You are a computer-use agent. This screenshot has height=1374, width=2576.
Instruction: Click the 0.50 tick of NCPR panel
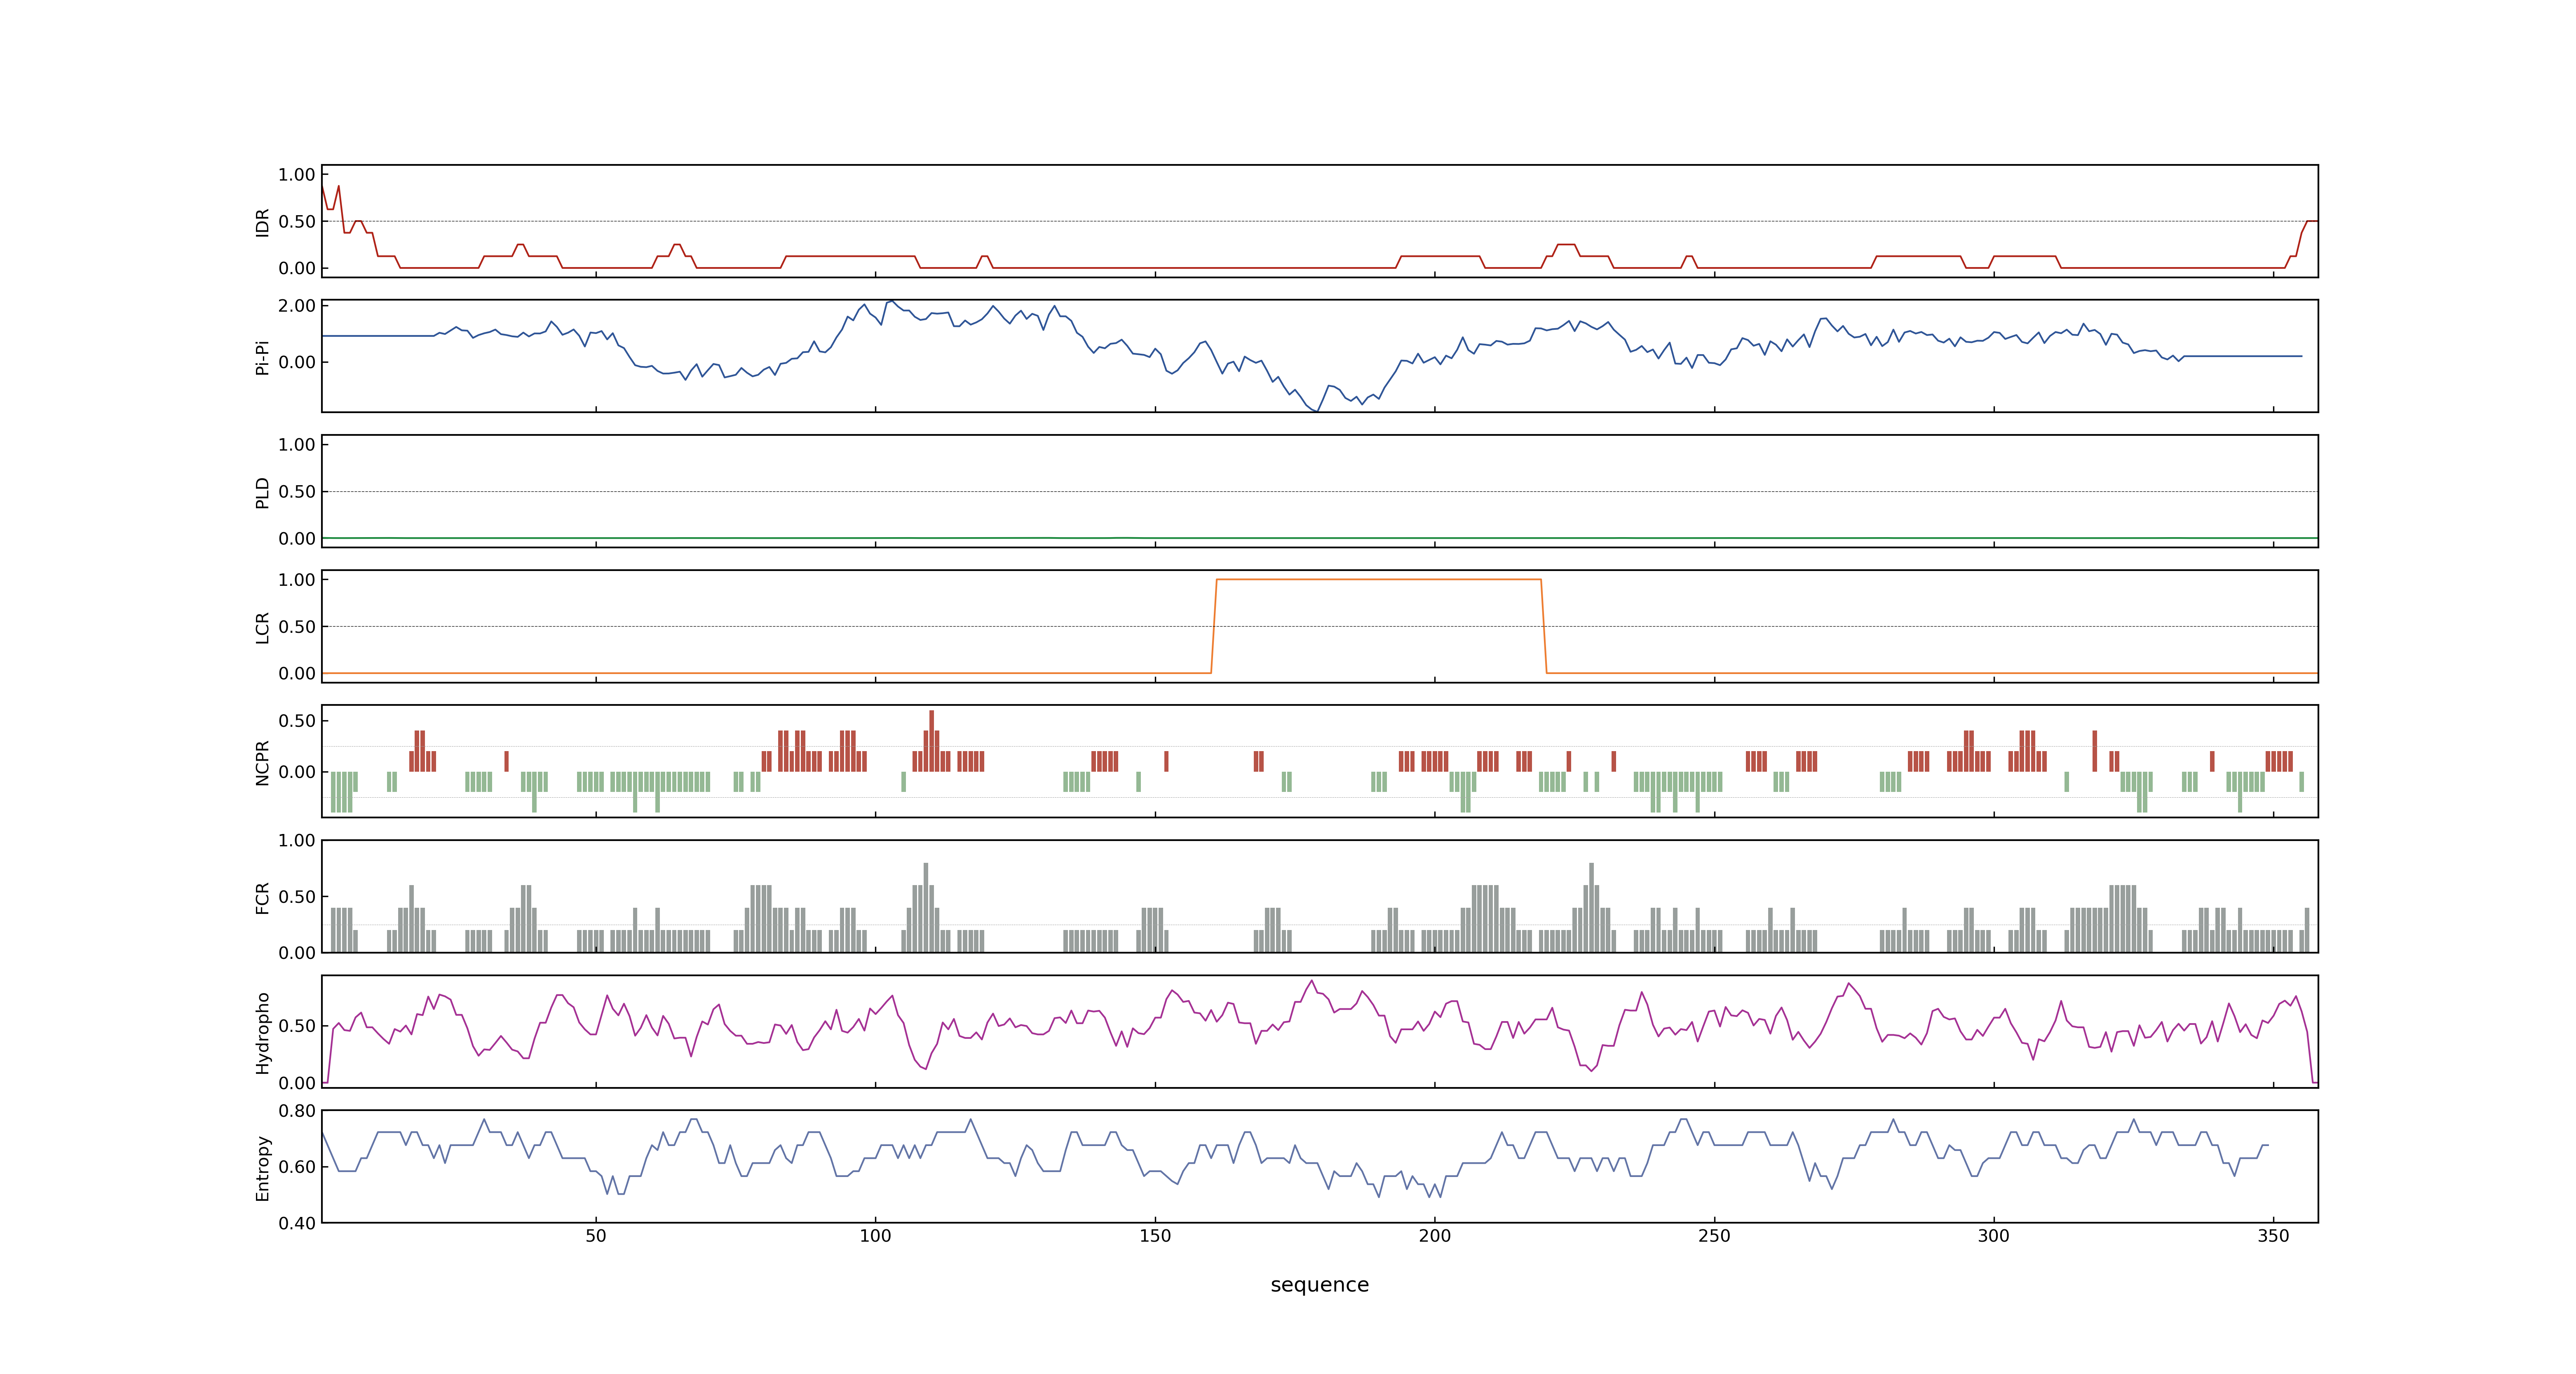click(297, 721)
